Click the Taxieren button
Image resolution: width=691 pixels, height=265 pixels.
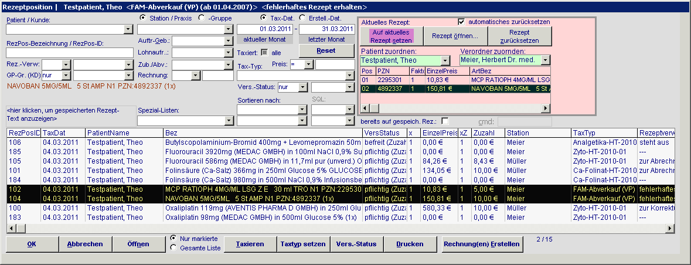click(250, 244)
